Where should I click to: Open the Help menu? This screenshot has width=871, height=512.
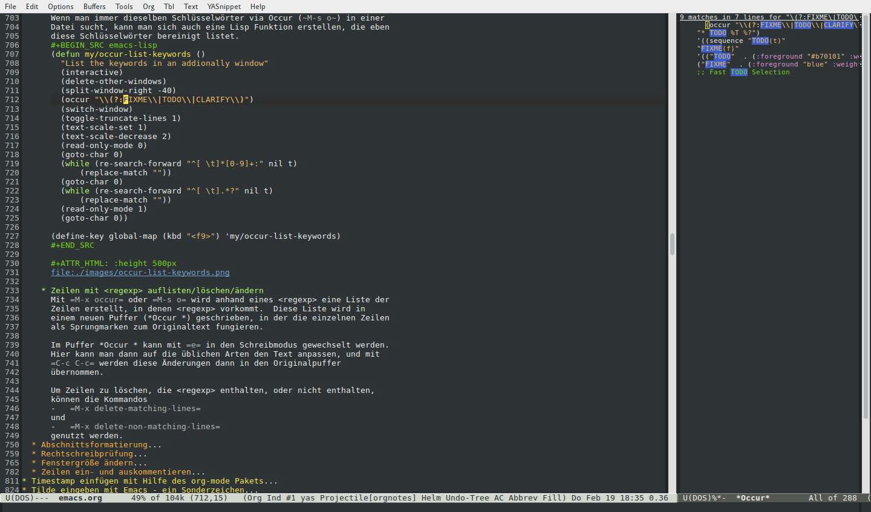coord(258,7)
